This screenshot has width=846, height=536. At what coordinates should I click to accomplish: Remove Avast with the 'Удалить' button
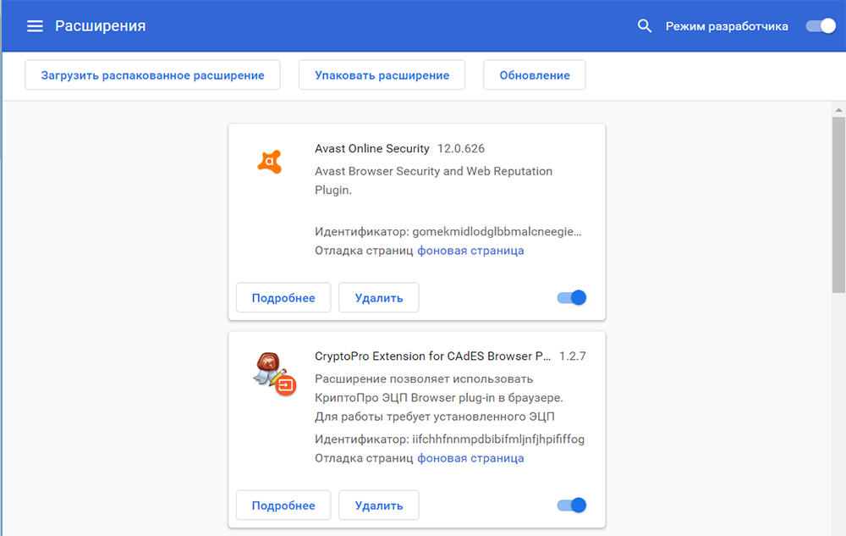[x=378, y=298]
